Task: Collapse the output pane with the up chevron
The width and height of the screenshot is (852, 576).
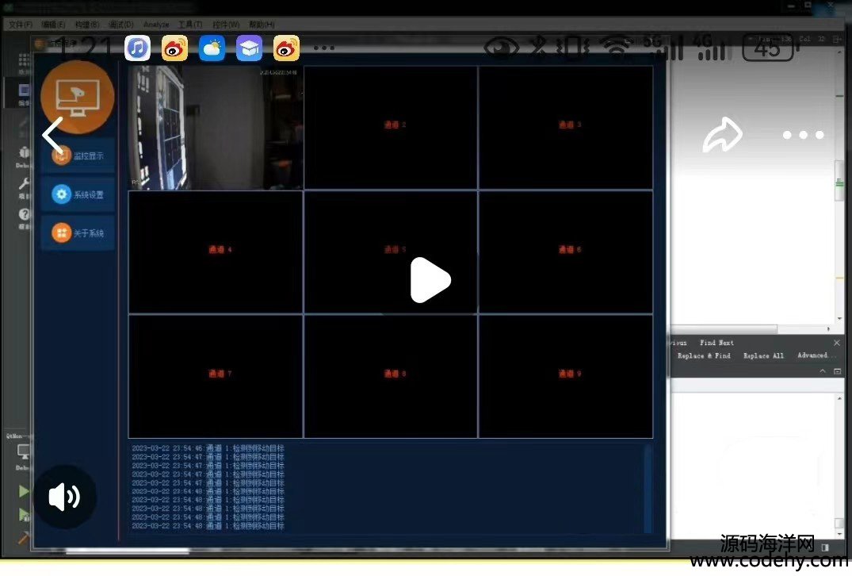Action: 823,371
